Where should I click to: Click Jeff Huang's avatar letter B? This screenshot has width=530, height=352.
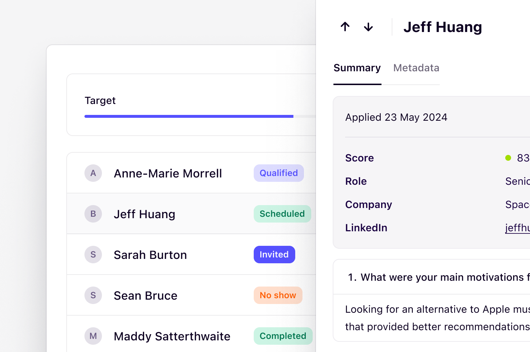93,214
